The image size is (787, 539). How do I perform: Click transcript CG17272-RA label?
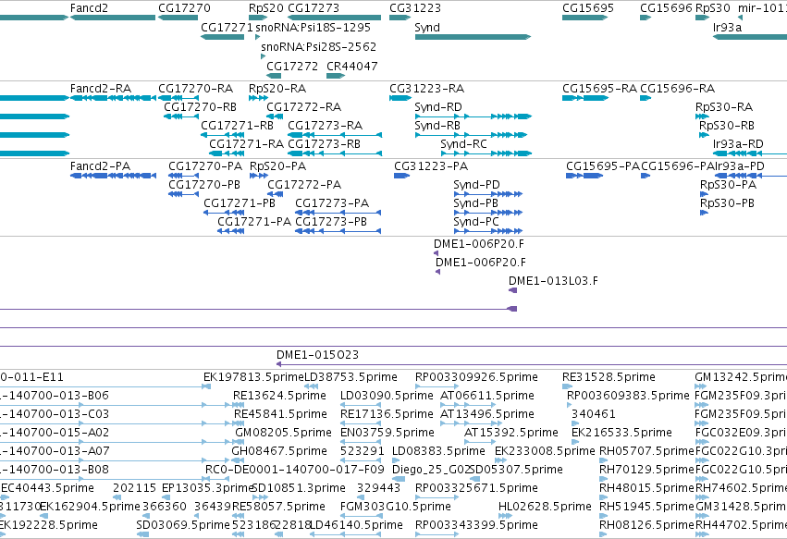[x=303, y=107]
